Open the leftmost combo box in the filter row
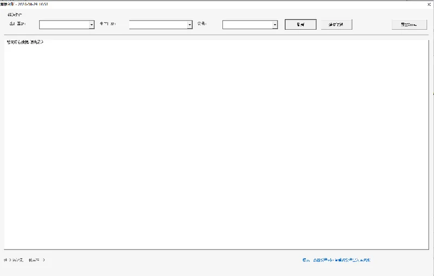 click(x=67, y=24)
